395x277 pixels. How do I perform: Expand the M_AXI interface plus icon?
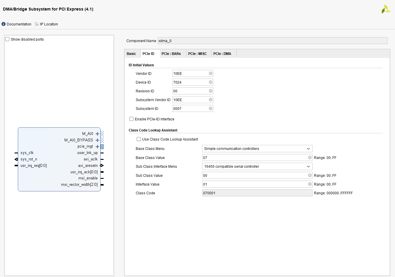coord(97,134)
